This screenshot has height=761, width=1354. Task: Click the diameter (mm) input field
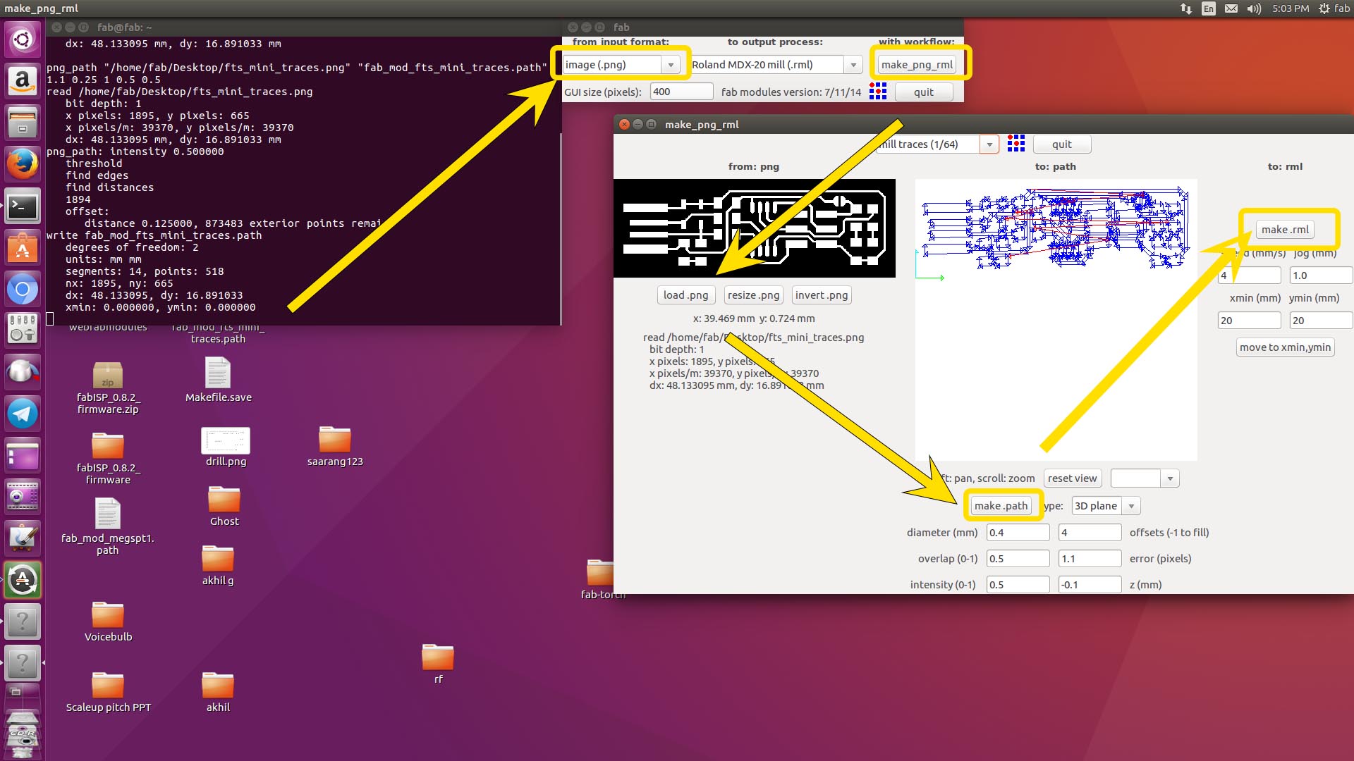click(1017, 533)
